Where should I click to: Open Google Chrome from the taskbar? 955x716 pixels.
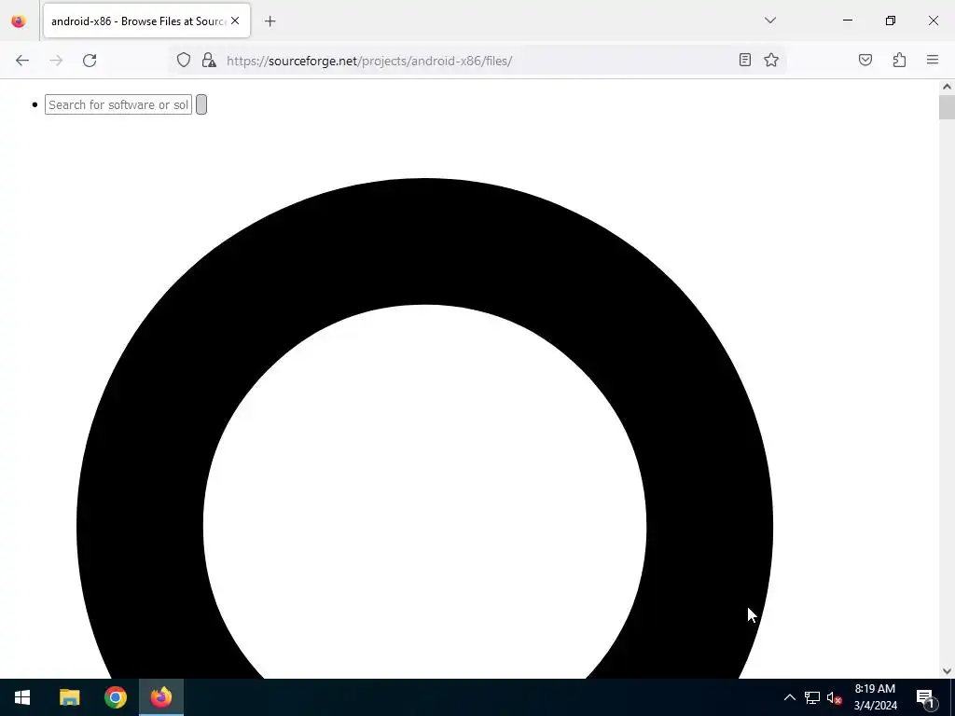tap(115, 697)
